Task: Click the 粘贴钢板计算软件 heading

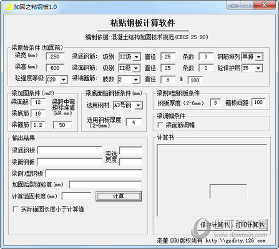Action: [142, 23]
